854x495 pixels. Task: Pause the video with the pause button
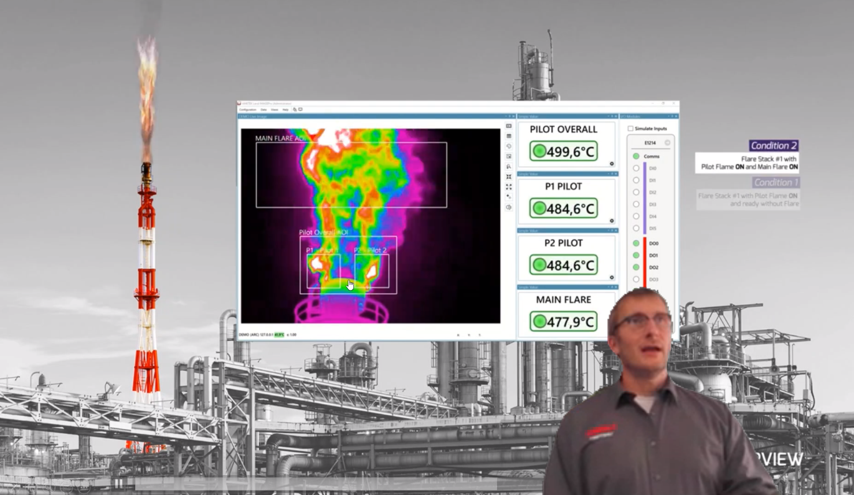[118, 483]
